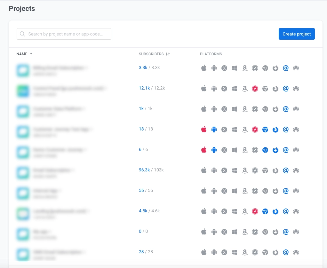Click the Windows platform icon in the third row

(x=234, y=109)
